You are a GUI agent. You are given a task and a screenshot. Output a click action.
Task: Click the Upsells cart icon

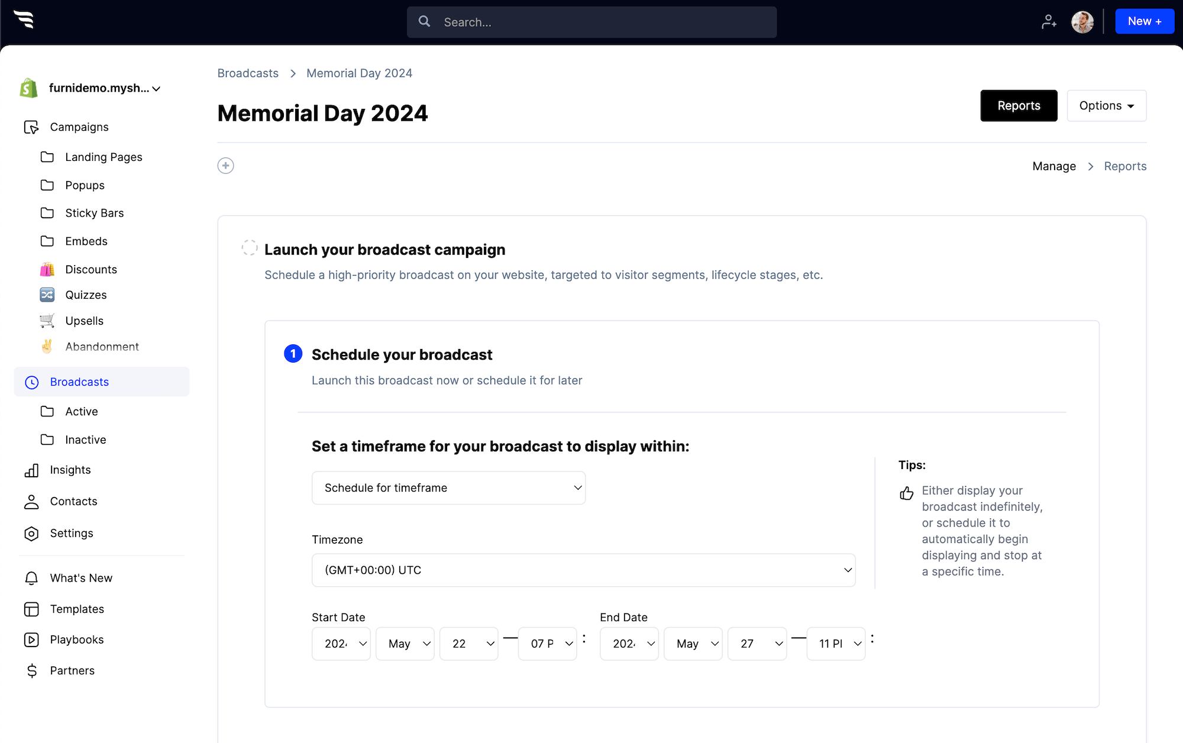tap(47, 321)
